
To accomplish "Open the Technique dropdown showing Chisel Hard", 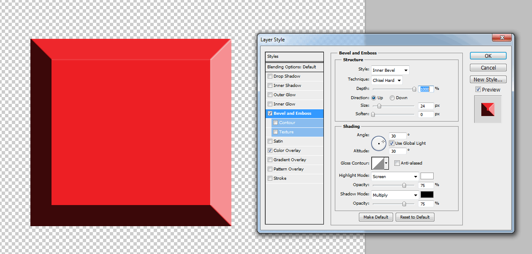I will pos(386,80).
